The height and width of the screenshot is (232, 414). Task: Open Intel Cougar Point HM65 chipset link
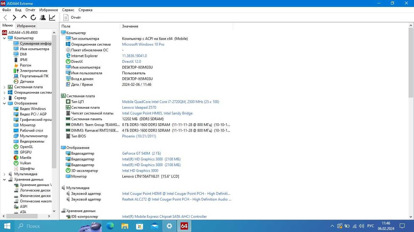click(157, 113)
